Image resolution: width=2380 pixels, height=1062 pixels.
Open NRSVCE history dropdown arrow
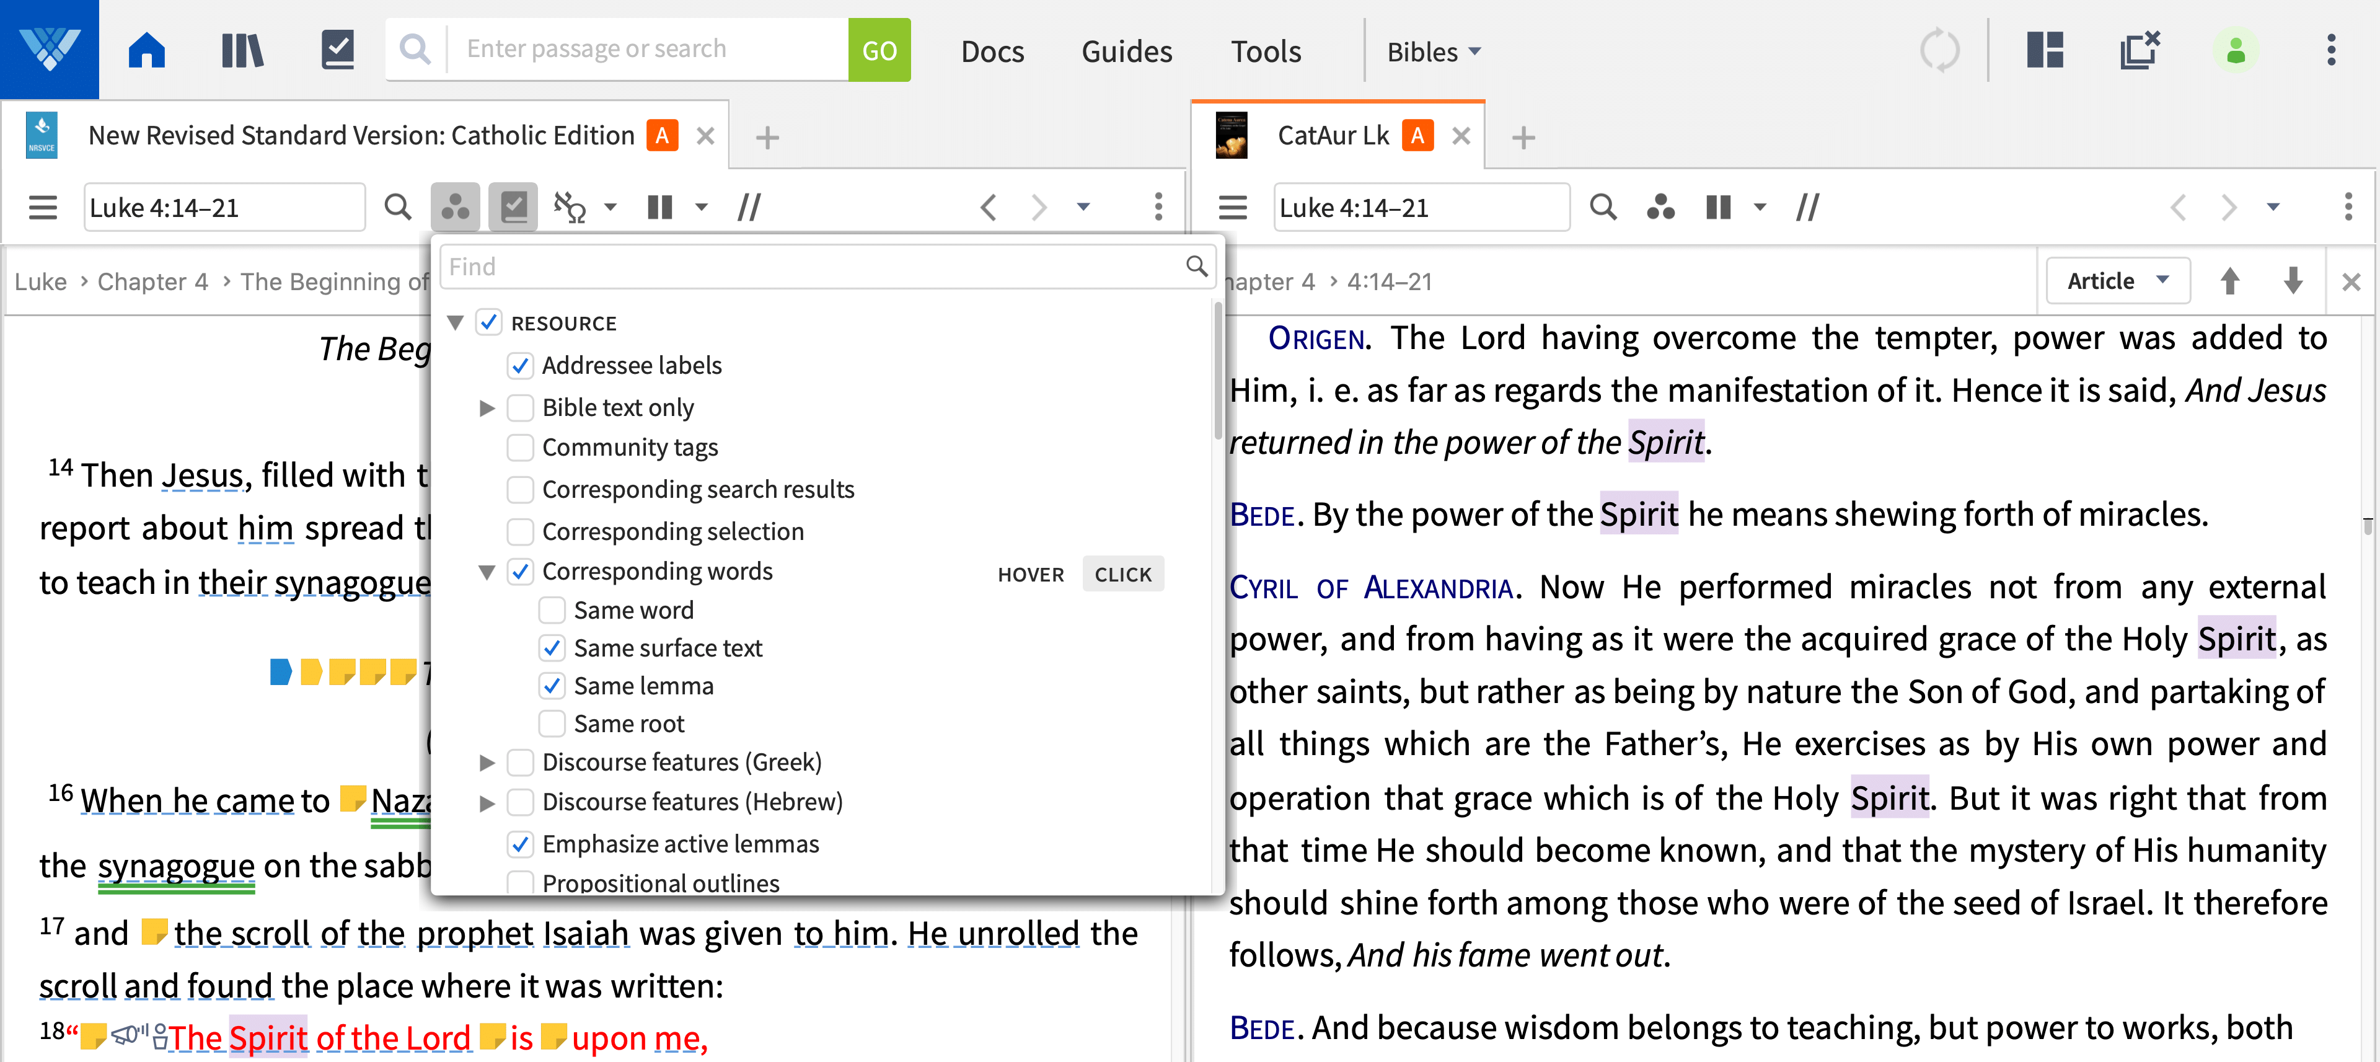coord(1083,207)
